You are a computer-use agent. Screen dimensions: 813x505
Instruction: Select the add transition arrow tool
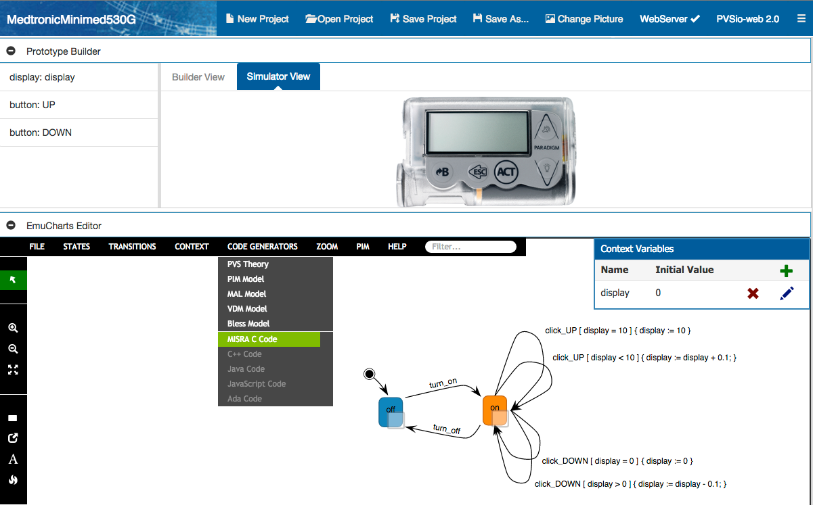[13, 438]
